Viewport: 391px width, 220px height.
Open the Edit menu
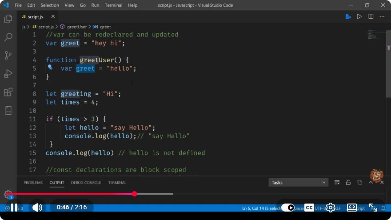tap(31, 5)
